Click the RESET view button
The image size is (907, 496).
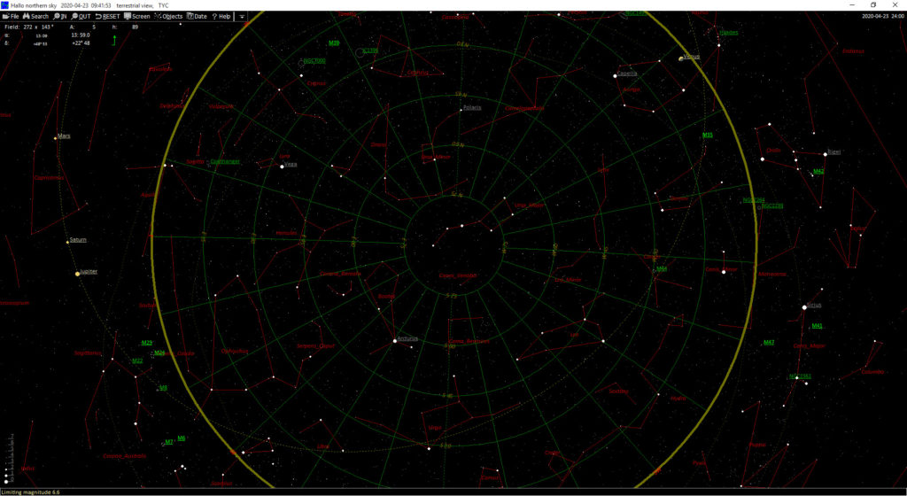[x=107, y=16]
